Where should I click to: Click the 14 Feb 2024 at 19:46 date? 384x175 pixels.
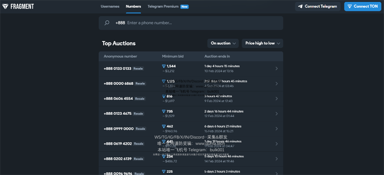click(x=219, y=161)
